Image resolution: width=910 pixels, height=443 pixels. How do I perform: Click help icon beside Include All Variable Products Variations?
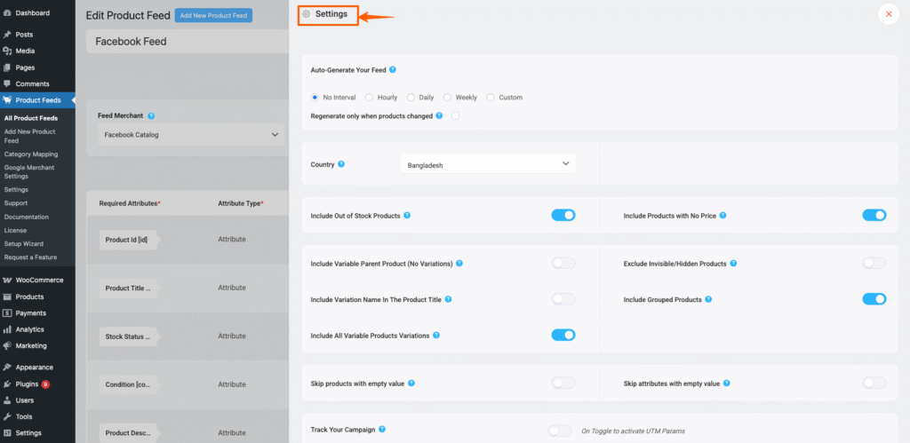coord(435,336)
